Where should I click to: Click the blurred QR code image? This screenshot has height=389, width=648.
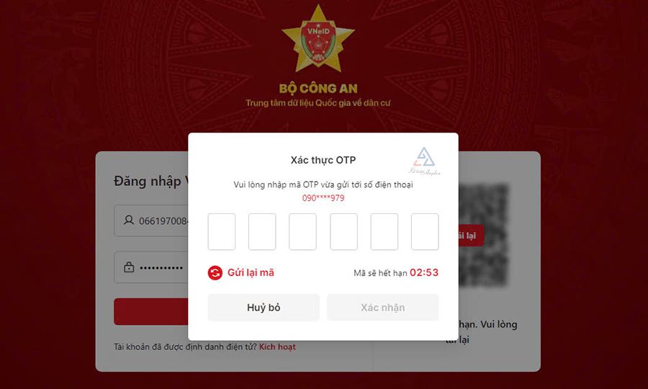[x=482, y=235]
